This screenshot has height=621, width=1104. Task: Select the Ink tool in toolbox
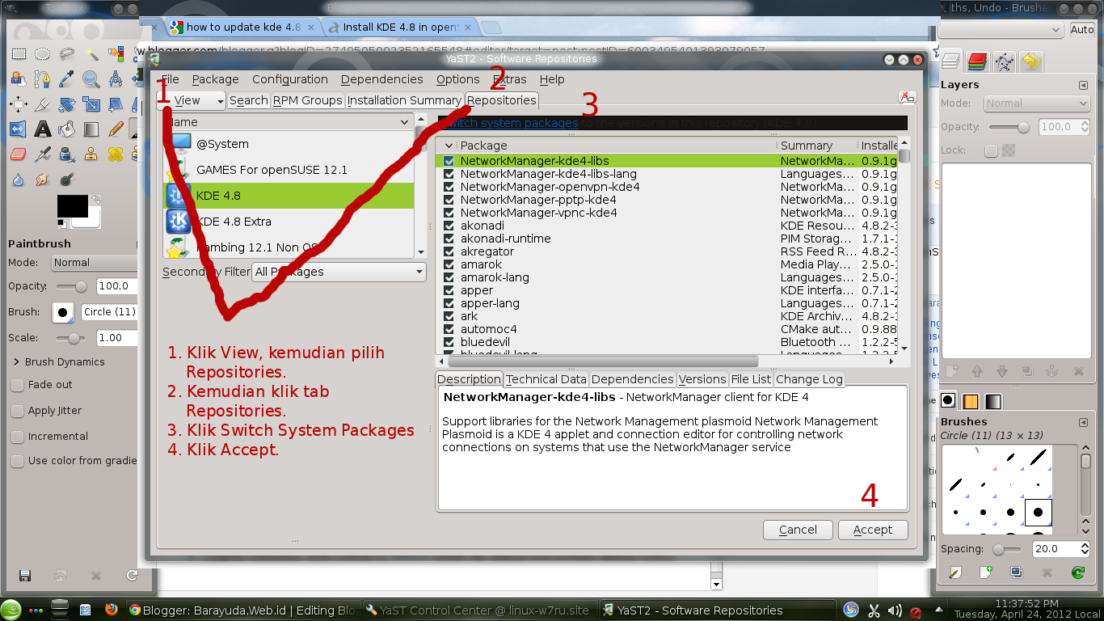coord(67,154)
